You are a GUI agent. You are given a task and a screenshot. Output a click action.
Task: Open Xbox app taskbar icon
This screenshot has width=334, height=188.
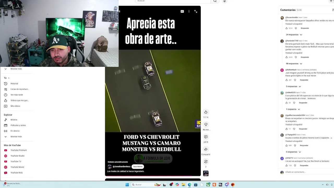click(x=208, y=185)
